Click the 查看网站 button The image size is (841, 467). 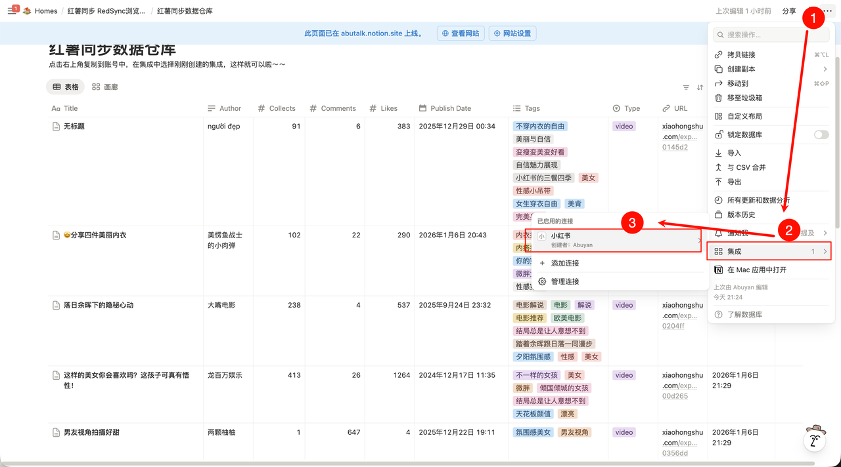point(460,33)
